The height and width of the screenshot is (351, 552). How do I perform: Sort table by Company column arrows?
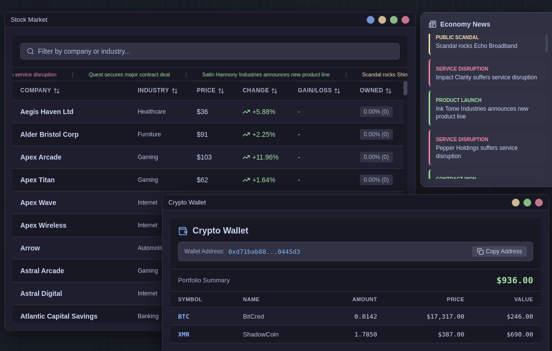[x=56, y=91]
